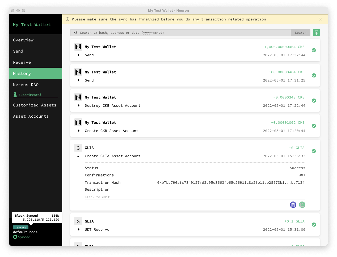This screenshot has width=337, height=257.
Task: Select the History menu item
Action: pos(36,73)
